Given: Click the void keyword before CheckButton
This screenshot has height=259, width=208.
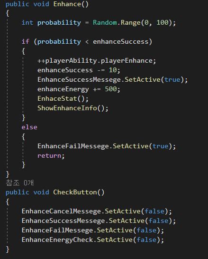Looking at the screenshot, I should [41, 192].
